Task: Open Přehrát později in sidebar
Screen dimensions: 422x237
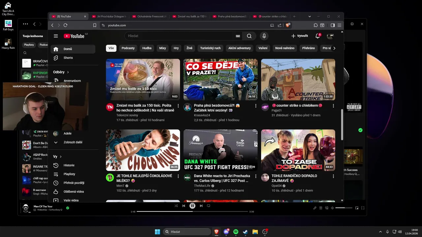Action: [x=73, y=183]
